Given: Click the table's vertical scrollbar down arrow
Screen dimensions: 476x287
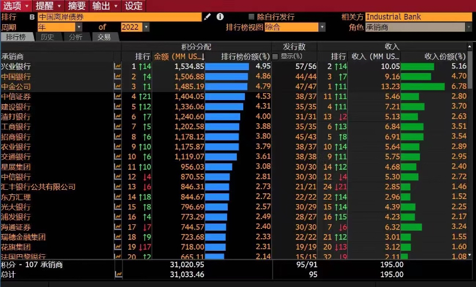Looking at the screenshot, I should (x=470, y=255).
